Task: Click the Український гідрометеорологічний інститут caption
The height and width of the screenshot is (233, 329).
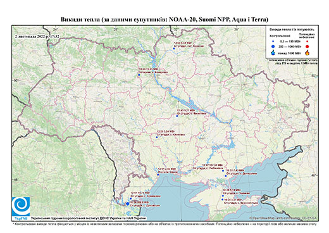Action: [x=89, y=218]
